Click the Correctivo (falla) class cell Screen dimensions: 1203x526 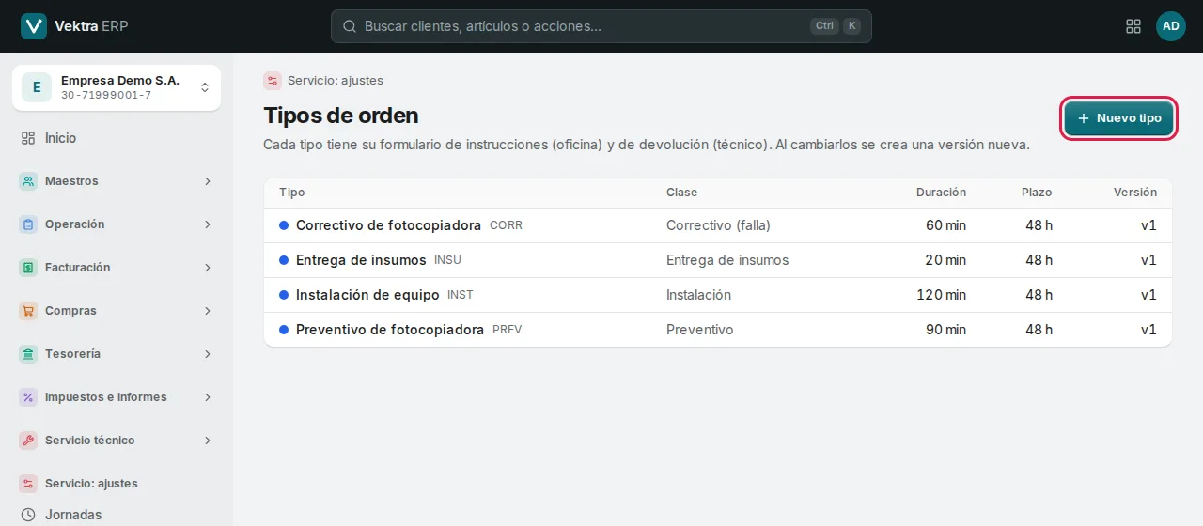click(x=718, y=225)
